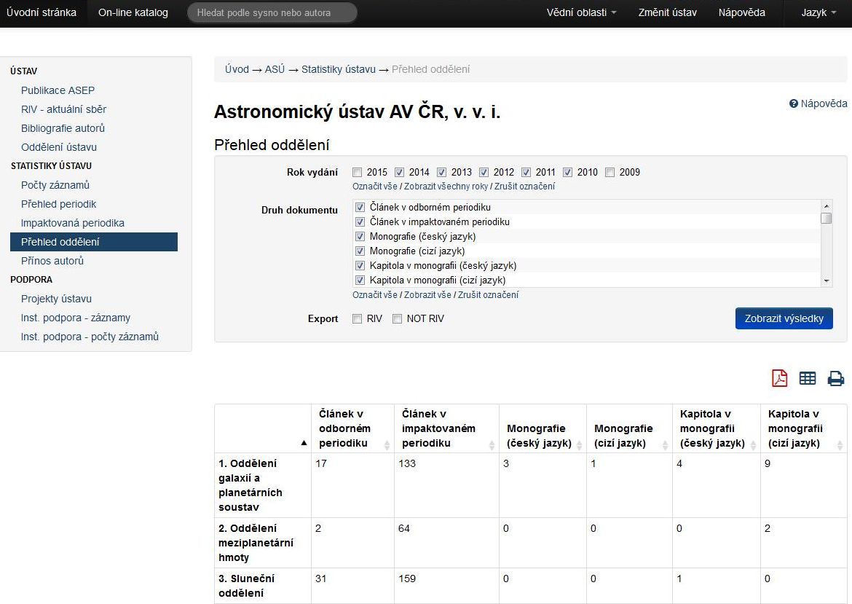The width and height of the screenshot is (852, 604).
Task: Uncheck the 2012 year checkbox
Action: [484, 173]
